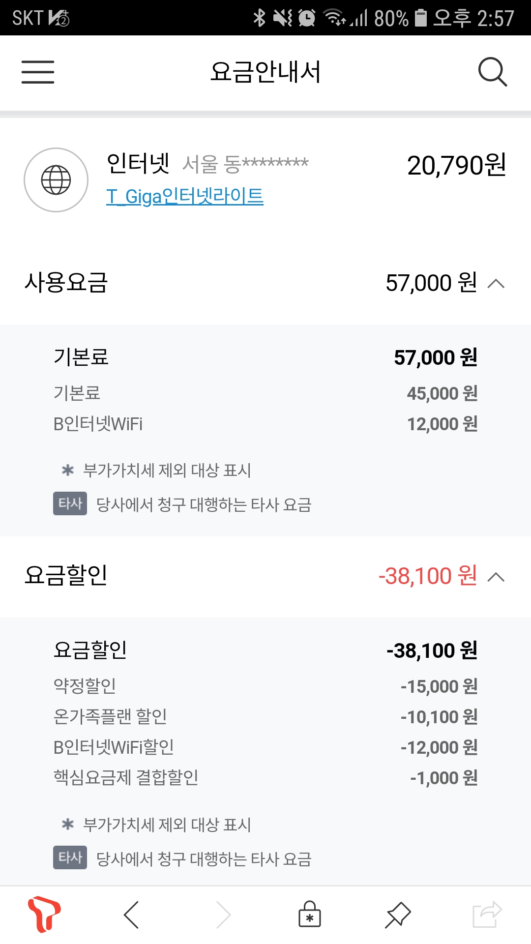
Task: Tap the 사용요금 section header
Action: (66, 283)
